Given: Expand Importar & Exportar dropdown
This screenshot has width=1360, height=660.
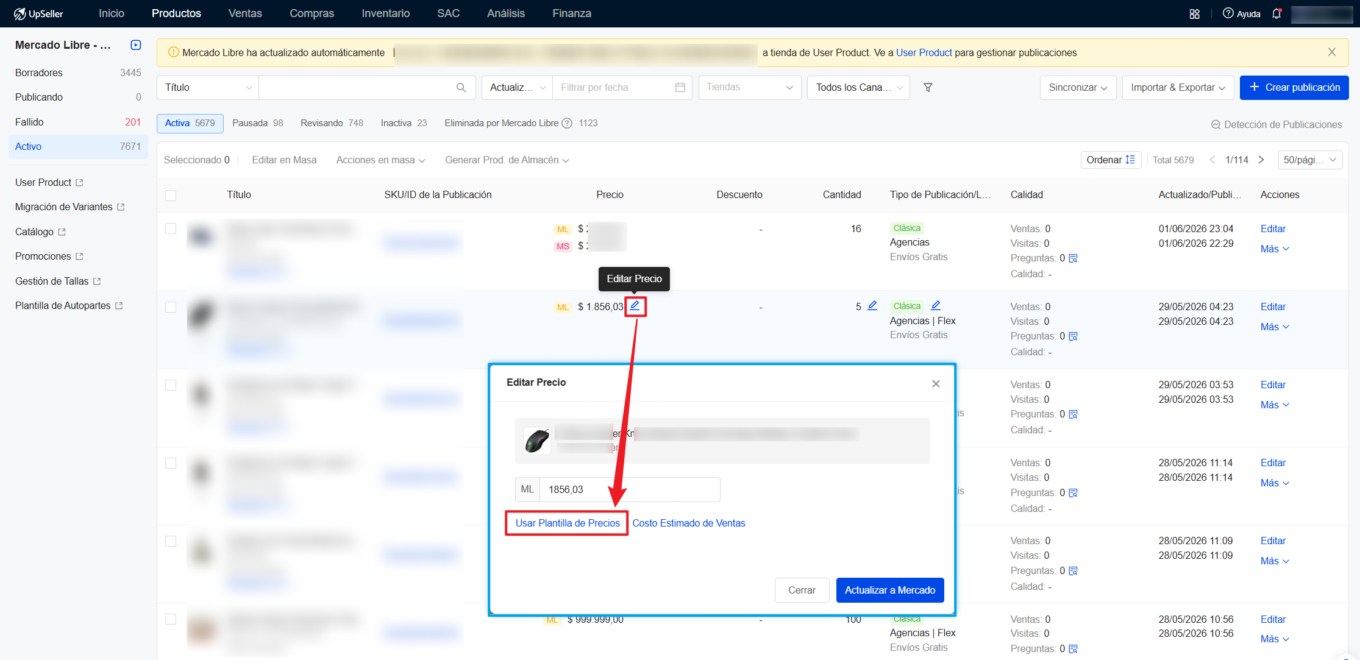Looking at the screenshot, I should tap(1178, 88).
